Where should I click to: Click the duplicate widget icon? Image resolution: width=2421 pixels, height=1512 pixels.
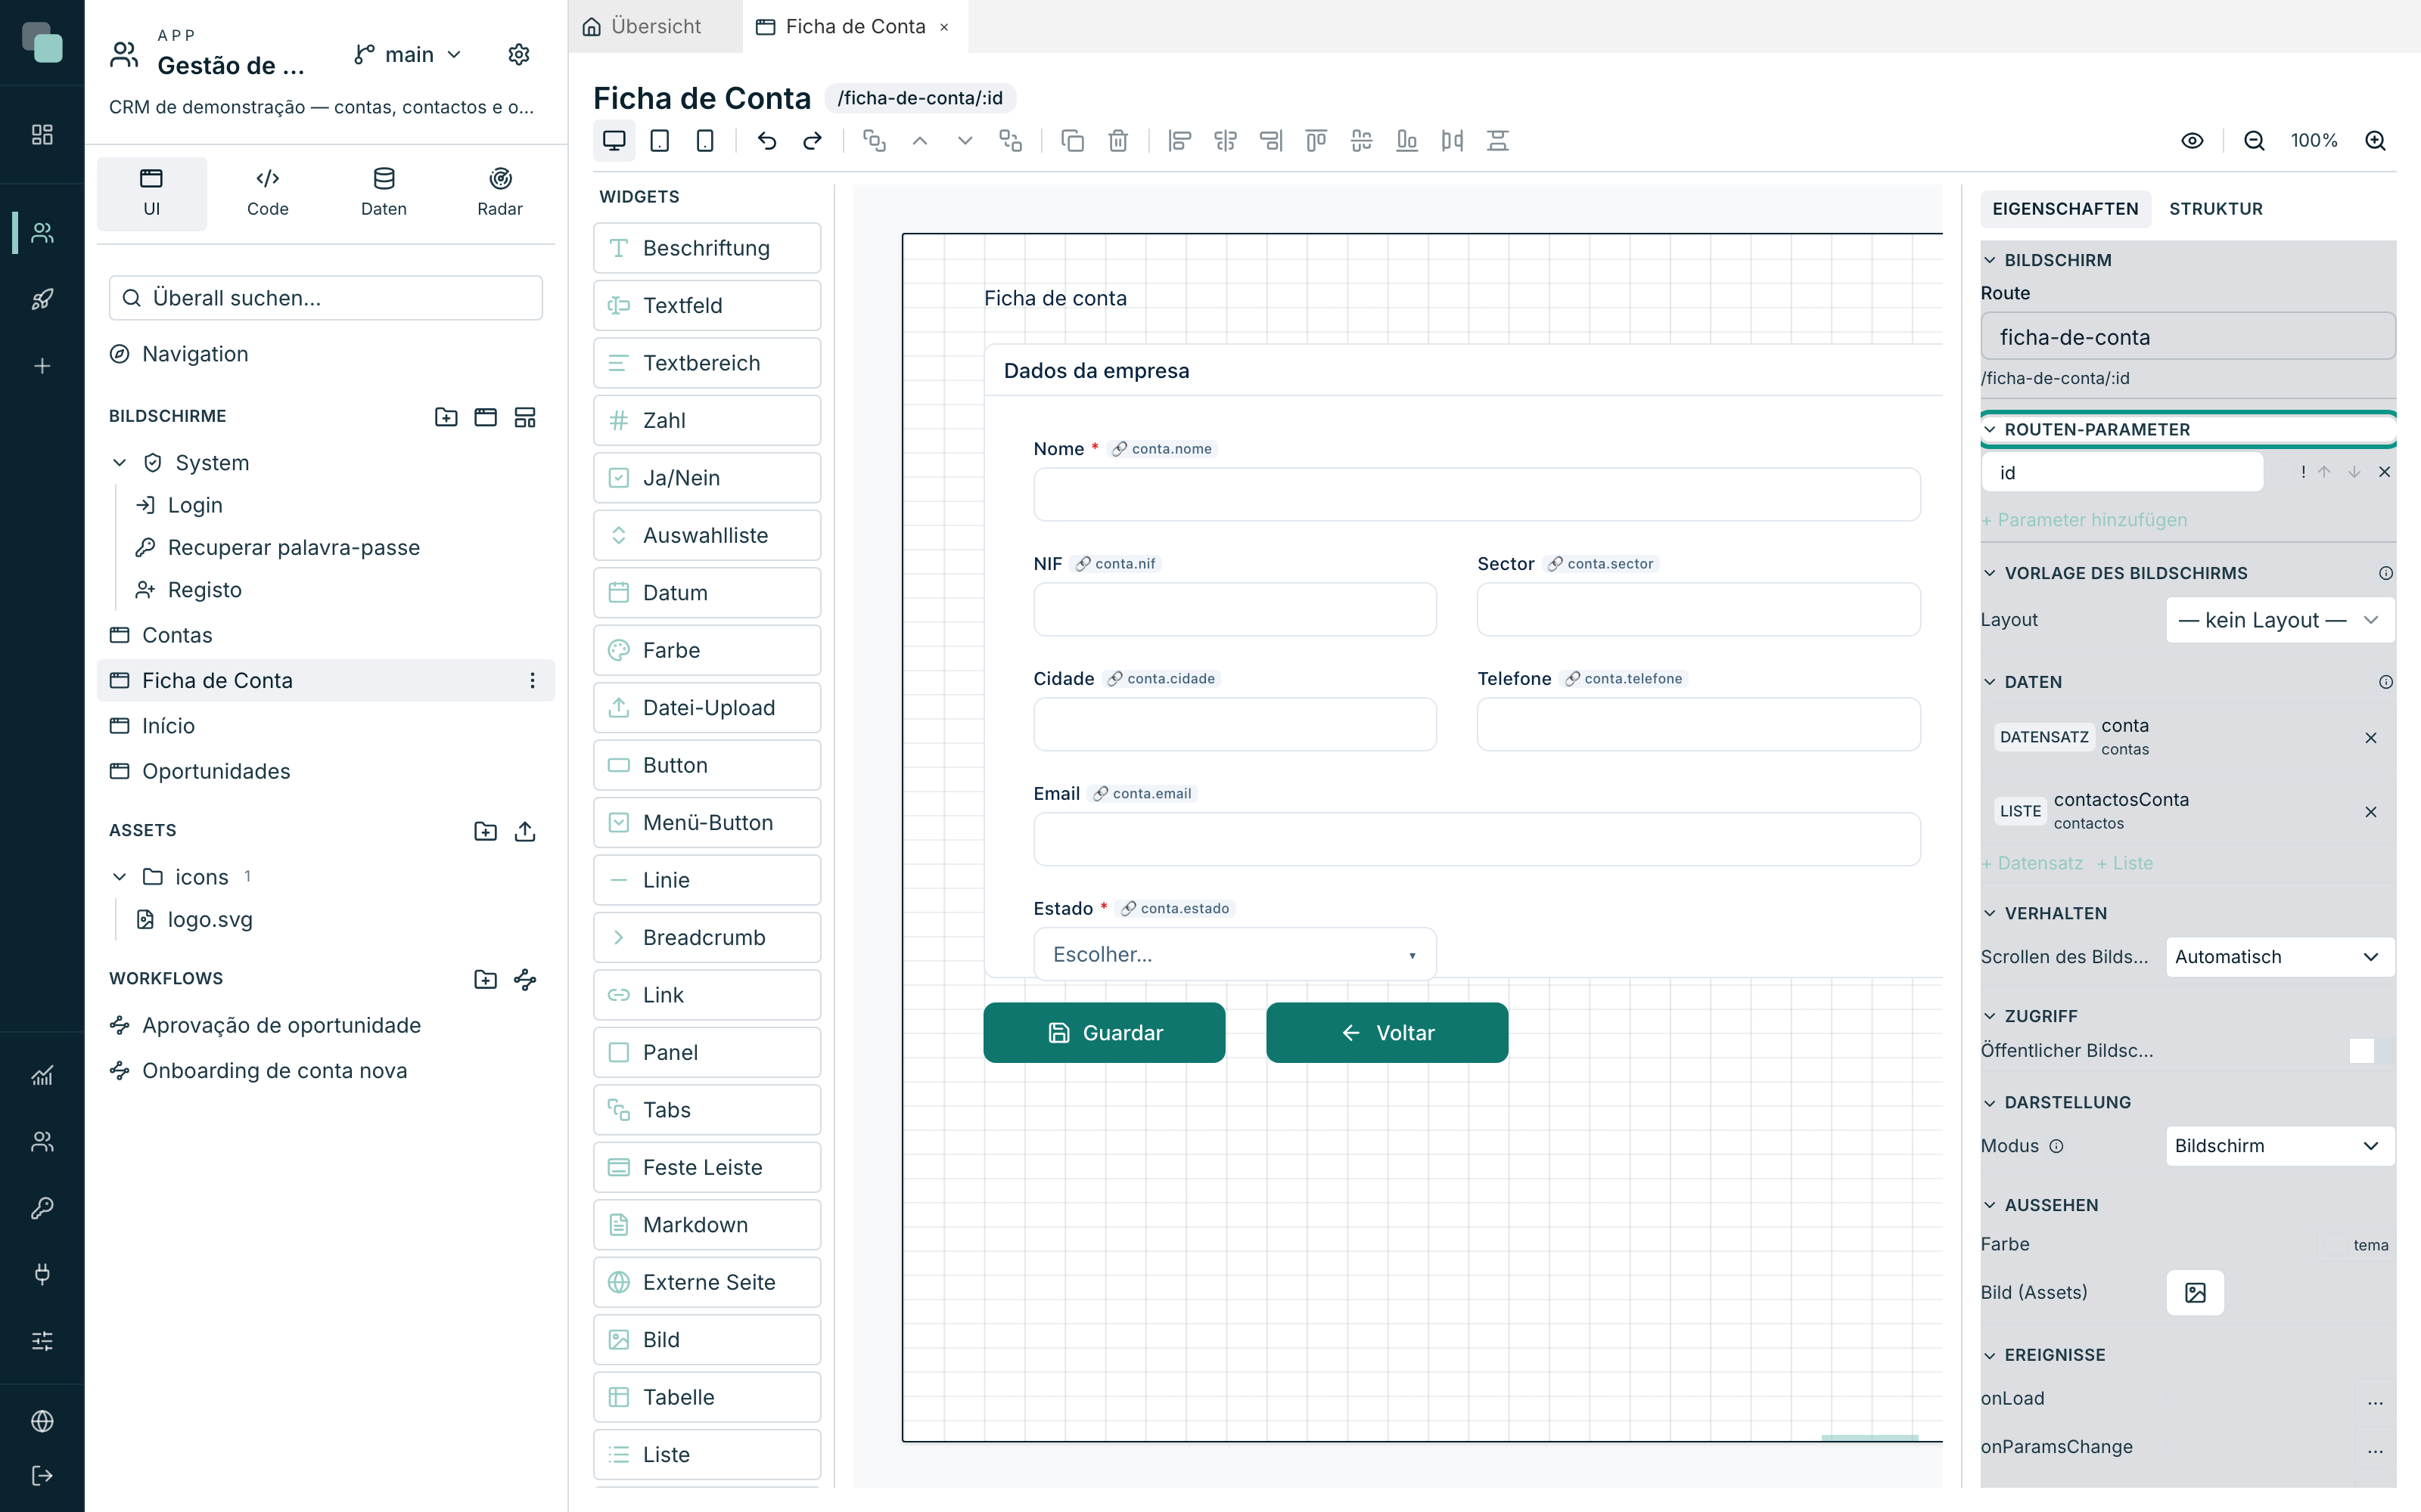pyautogui.click(x=1073, y=141)
